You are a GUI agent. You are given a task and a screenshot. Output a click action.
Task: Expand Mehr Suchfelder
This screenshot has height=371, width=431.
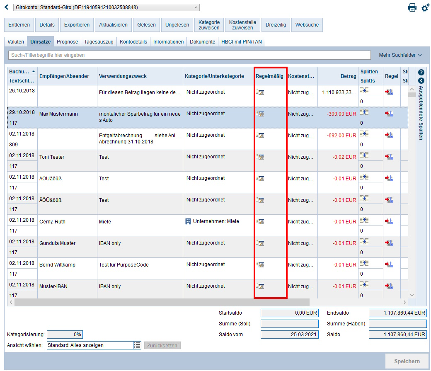point(400,55)
